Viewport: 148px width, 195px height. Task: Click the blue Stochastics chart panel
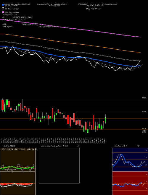130,160
